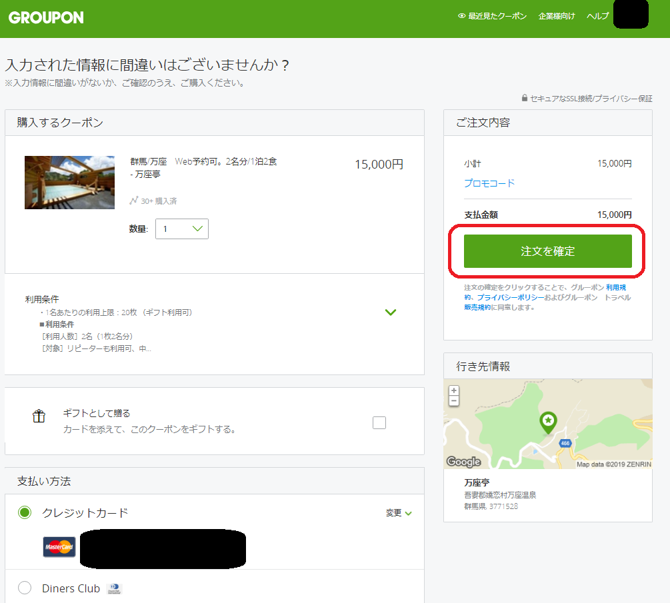Open the プロモコード link

coord(489,183)
